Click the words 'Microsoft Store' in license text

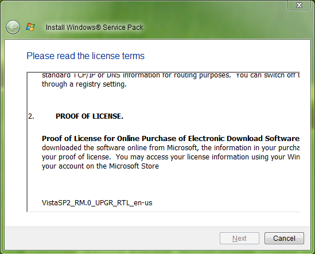(x=134, y=166)
